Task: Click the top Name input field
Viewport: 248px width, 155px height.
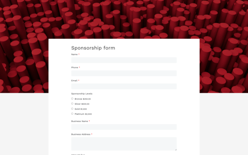Action: point(124,60)
